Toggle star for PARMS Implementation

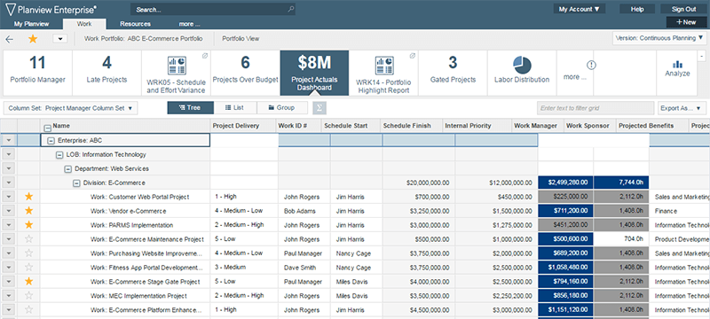coord(29,224)
